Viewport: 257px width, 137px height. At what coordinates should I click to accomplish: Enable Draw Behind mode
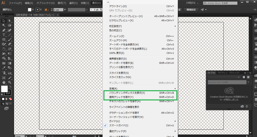coord(7,104)
